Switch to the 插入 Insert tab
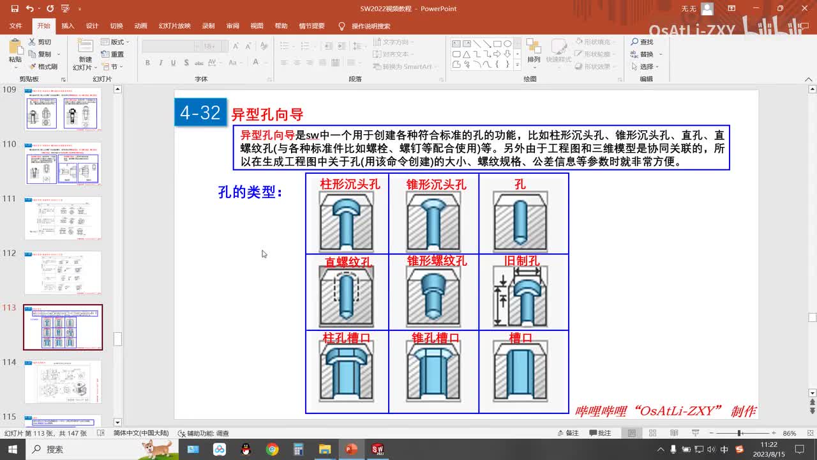The height and width of the screenshot is (460, 817). click(x=68, y=26)
